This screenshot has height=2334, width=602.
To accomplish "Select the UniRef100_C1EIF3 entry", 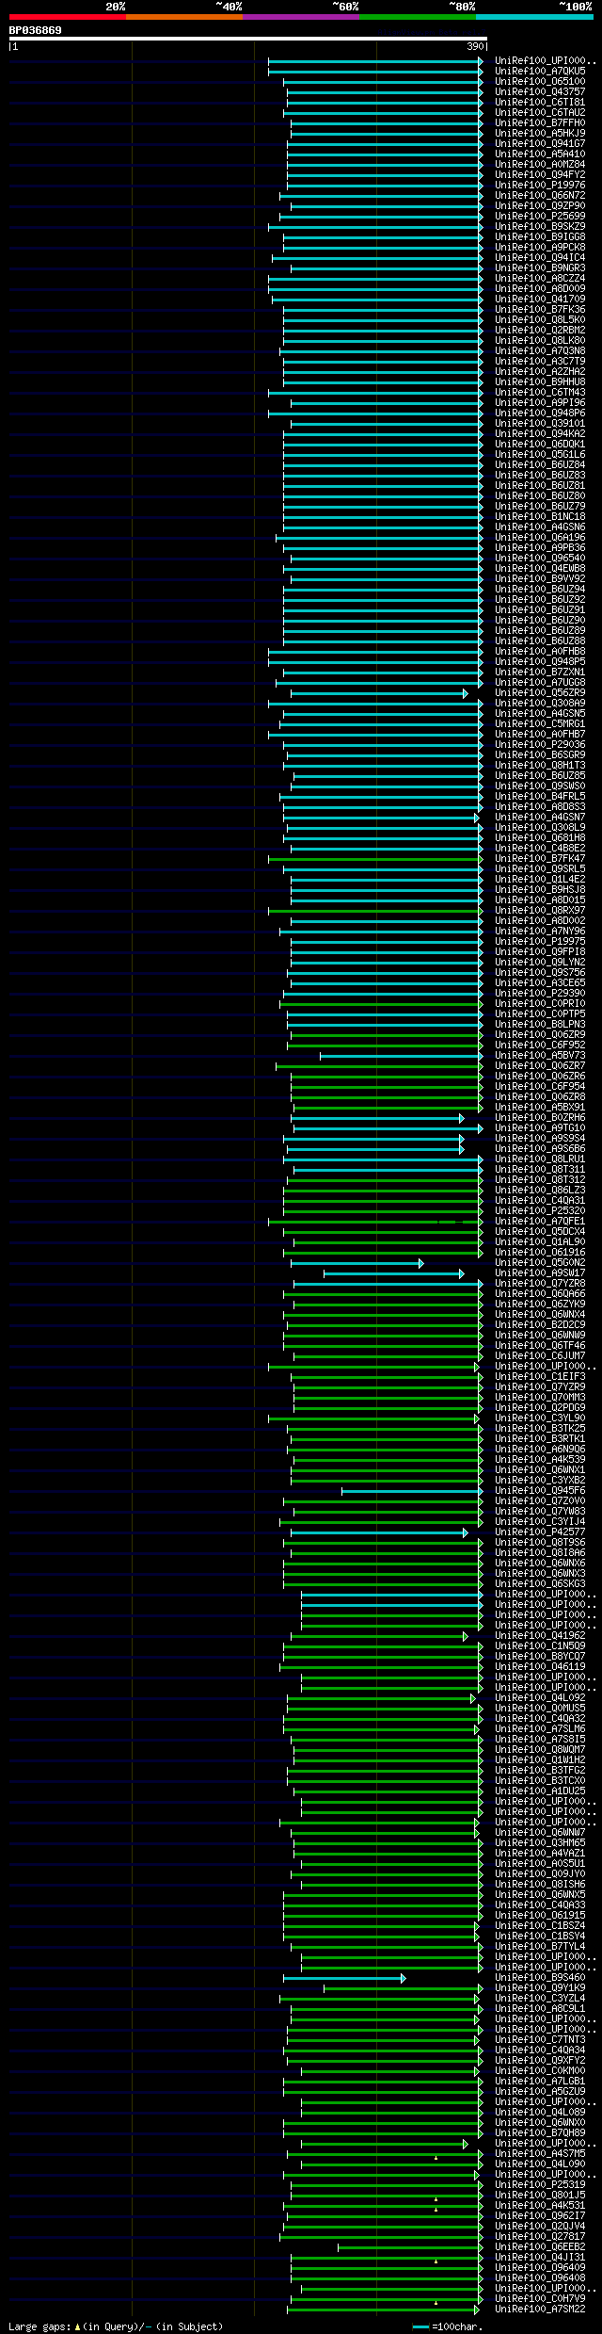I will 540,1376.
